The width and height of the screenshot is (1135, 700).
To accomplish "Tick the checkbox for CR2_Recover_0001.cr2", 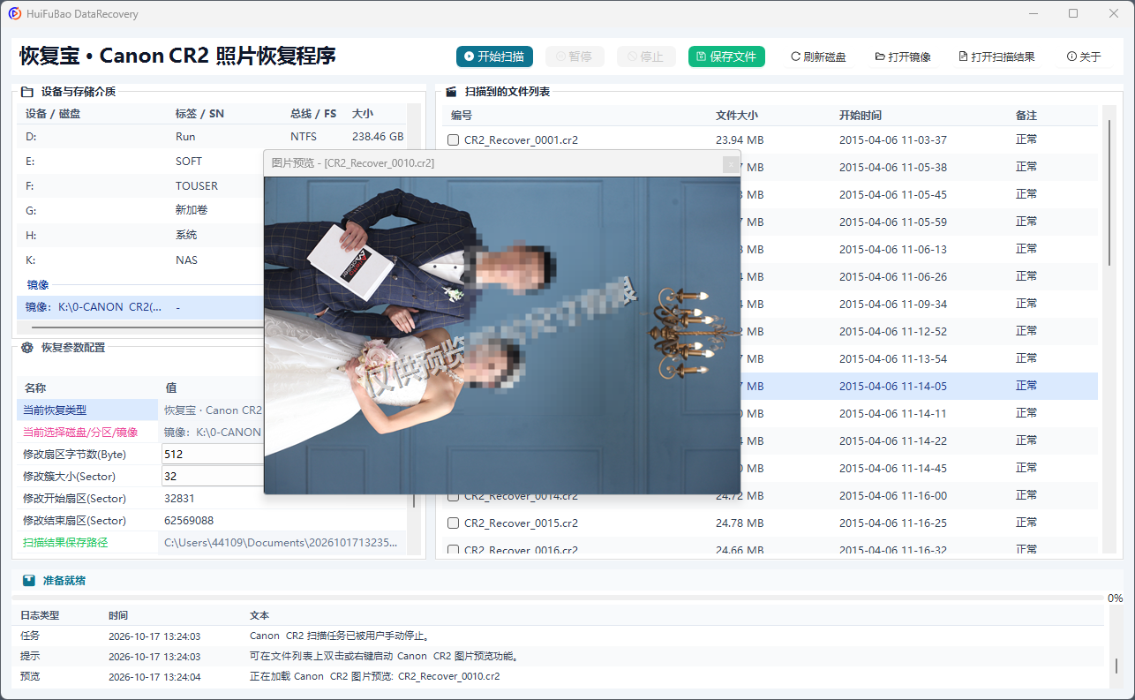I will 454,139.
